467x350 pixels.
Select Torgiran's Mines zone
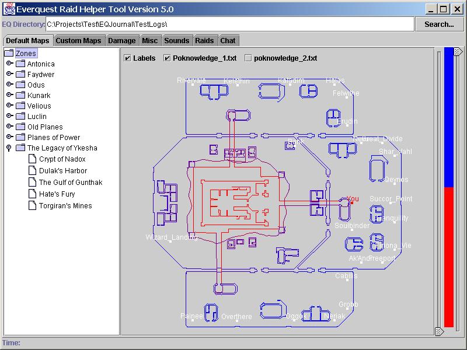[x=65, y=206]
